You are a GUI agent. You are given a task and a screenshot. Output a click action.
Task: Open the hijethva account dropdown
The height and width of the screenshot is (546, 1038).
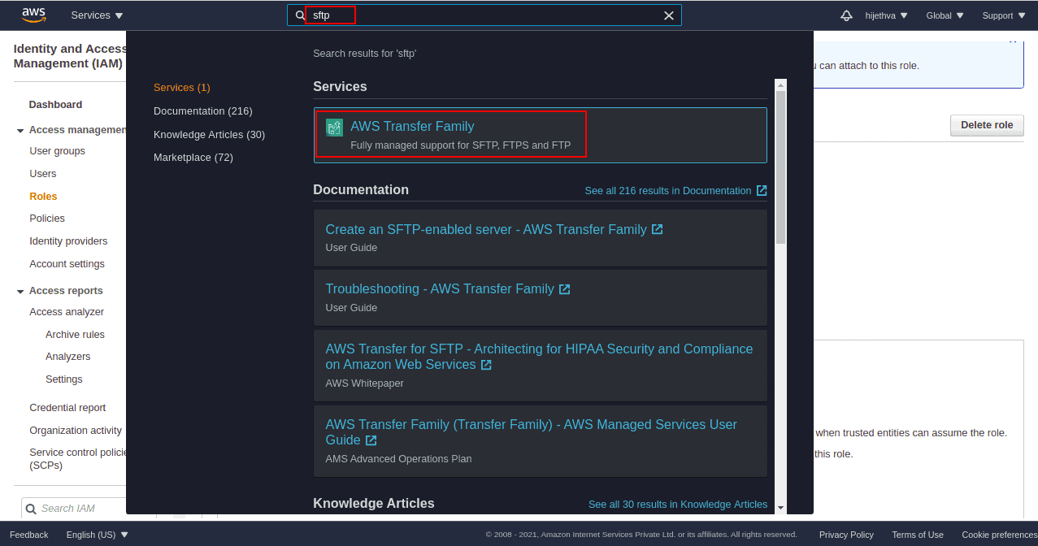click(886, 15)
